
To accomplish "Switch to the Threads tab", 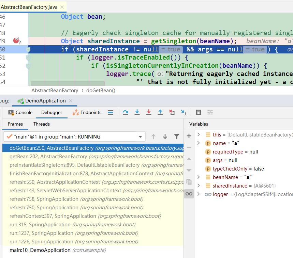I will [x=42, y=124].
